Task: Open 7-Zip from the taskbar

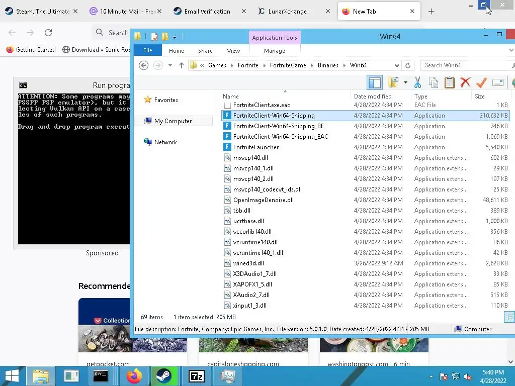Action: point(197,376)
